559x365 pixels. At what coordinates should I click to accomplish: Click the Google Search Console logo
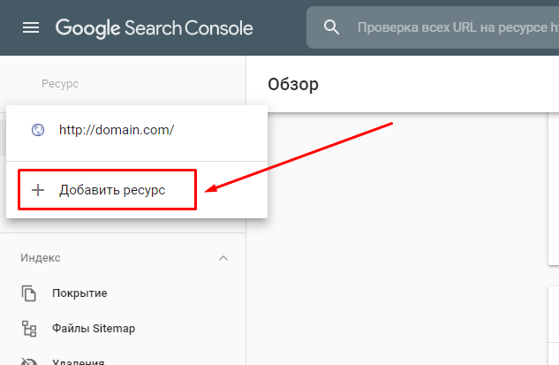tap(155, 27)
